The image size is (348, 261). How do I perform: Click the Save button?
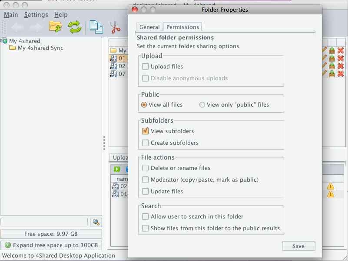coord(298,246)
